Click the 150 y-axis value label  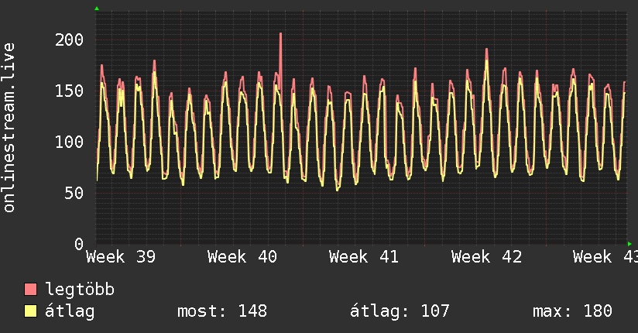coord(70,91)
